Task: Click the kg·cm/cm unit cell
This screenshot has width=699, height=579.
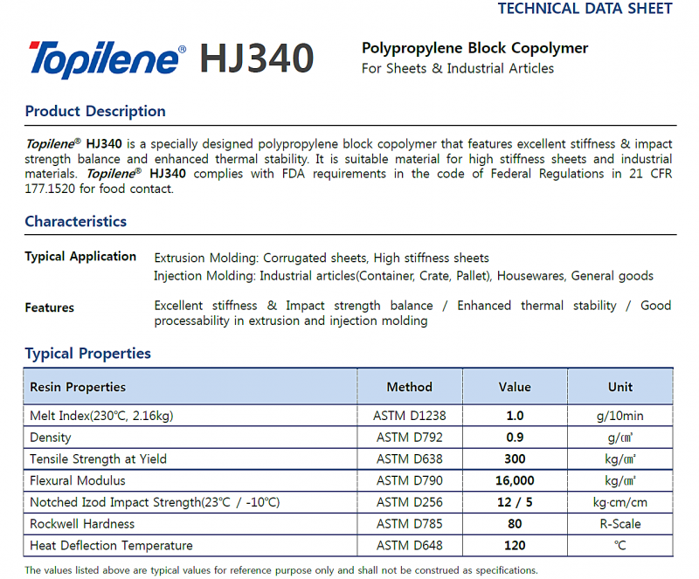Action: coord(620,503)
